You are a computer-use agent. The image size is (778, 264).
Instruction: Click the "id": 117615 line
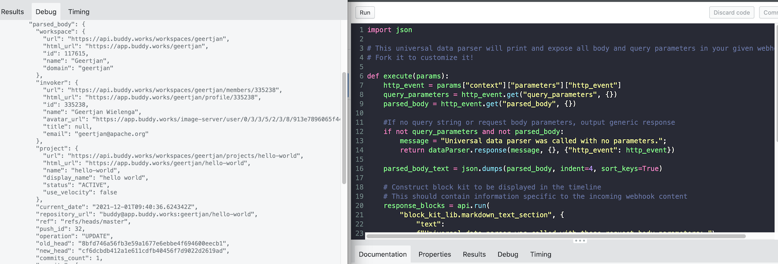(x=65, y=54)
